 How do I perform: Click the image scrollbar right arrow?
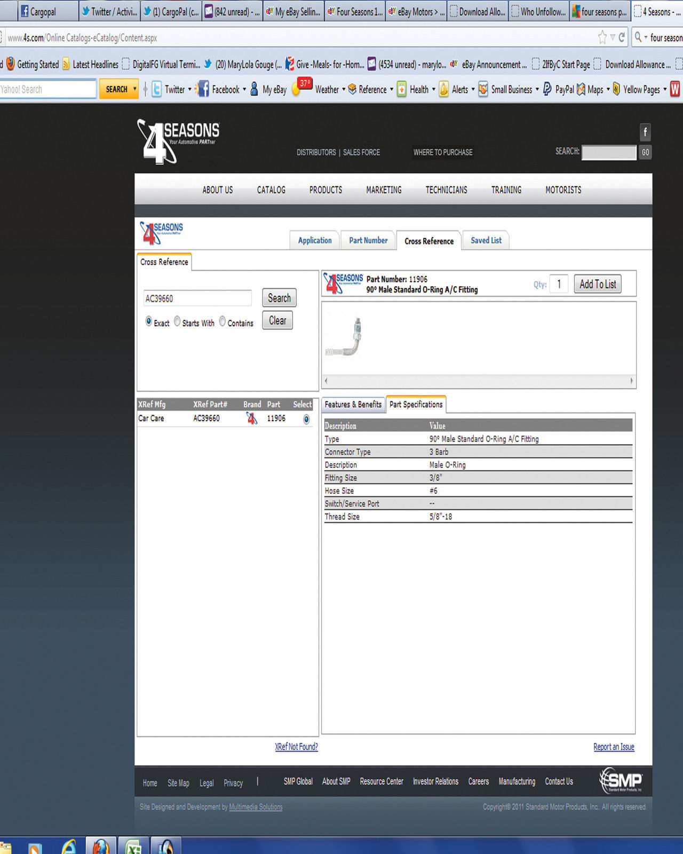631,381
